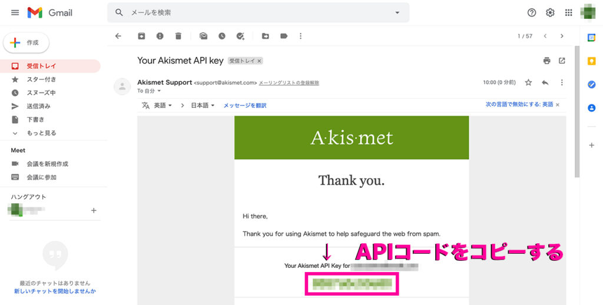Expand the search options dropdown arrow
The image size is (603, 305).
pos(397,13)
